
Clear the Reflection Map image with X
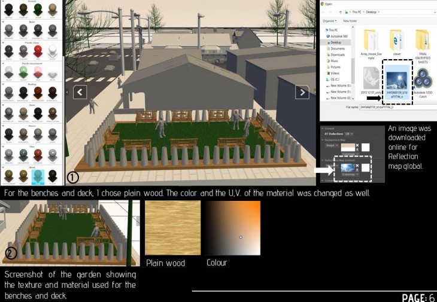coord(357,167)
